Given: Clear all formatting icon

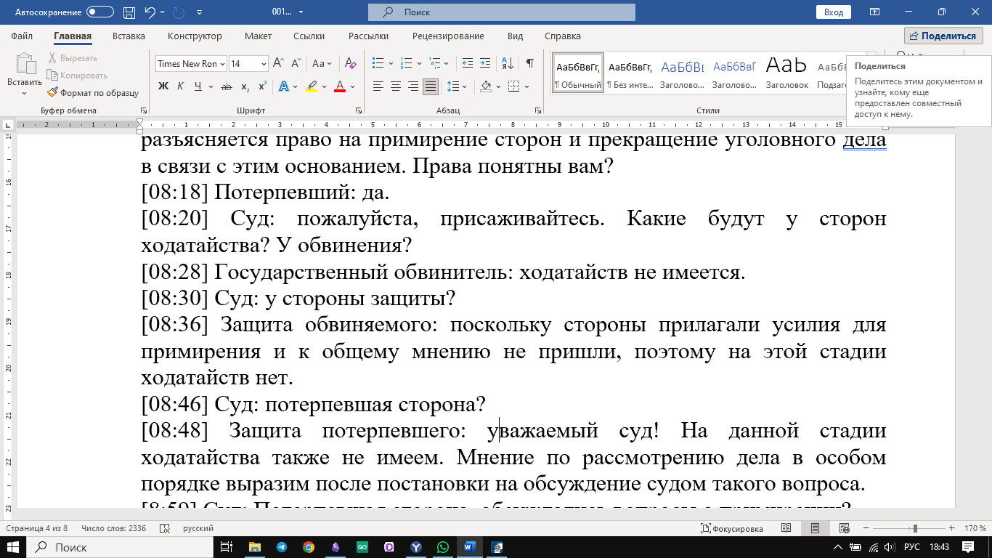Looking at the screenshot, I should point(350,63).
